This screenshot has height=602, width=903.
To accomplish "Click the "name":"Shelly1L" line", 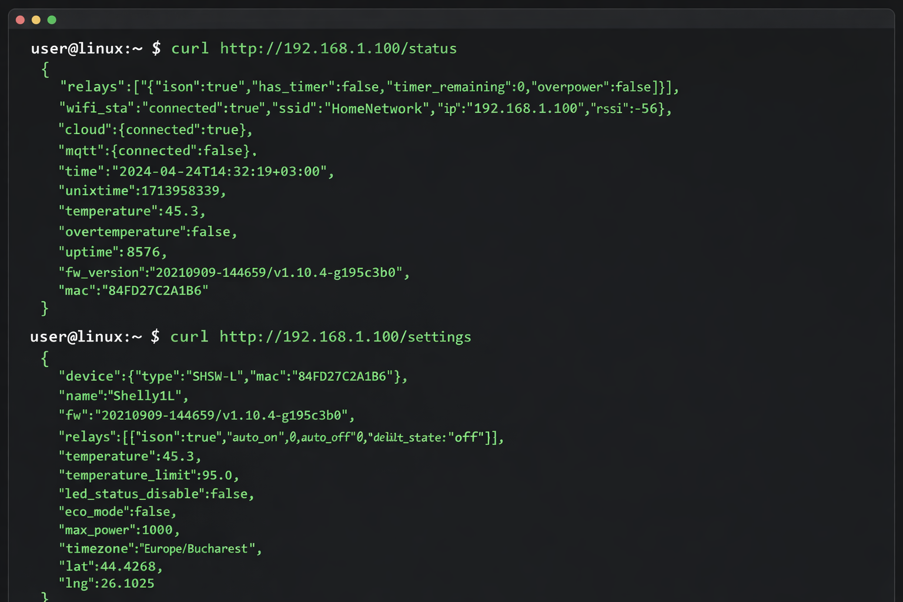I will coord(123,396).
